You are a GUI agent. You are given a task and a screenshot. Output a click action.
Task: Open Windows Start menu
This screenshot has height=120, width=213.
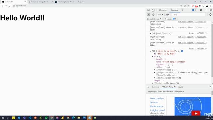(x=3, y=118)
